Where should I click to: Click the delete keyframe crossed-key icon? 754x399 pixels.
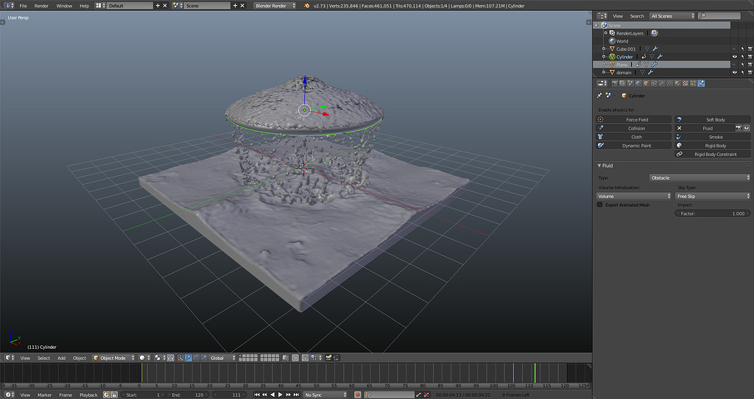426,395
